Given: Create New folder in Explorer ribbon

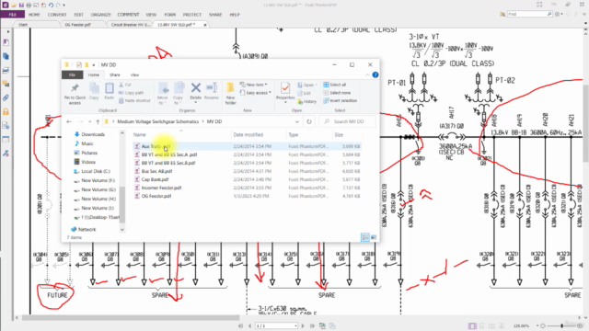Looking at the screenshot, I should tap(231, 94).
